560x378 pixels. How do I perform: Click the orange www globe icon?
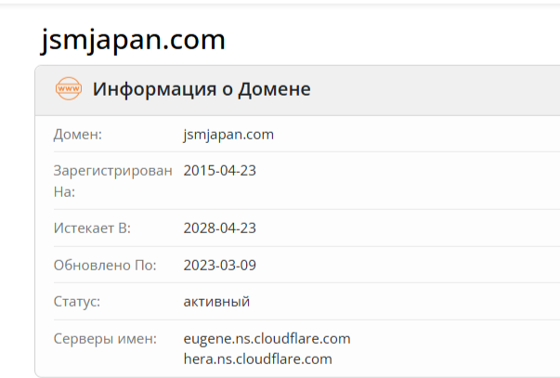click(x=69, y=88)
